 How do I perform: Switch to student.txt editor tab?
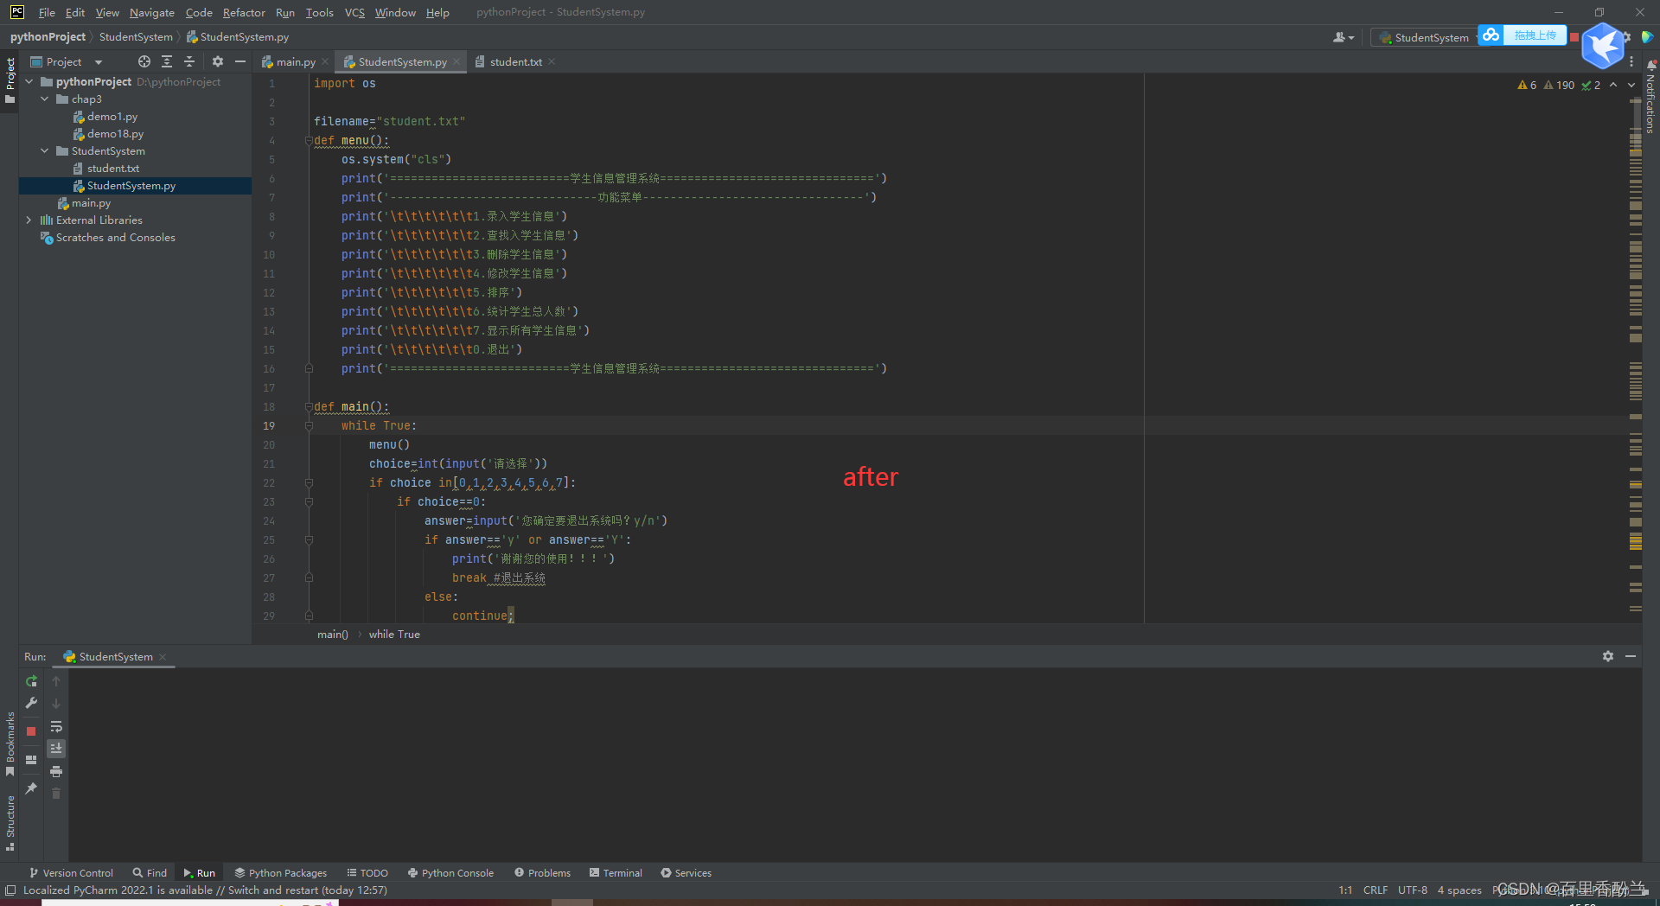[x=515, y=62]
